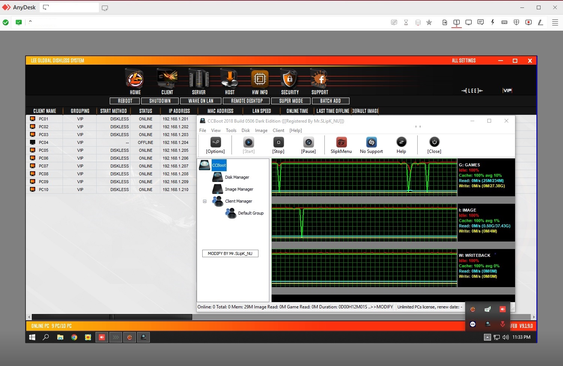Click the CCBoot [Stop] toolbar icon
This screenshot has height=366, width=563.
(278, 142)
